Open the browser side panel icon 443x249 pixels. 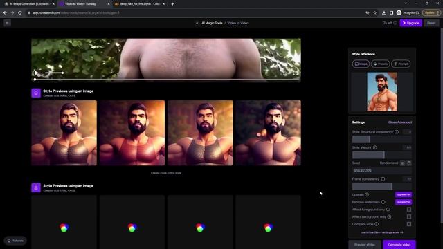click(391, 12)
